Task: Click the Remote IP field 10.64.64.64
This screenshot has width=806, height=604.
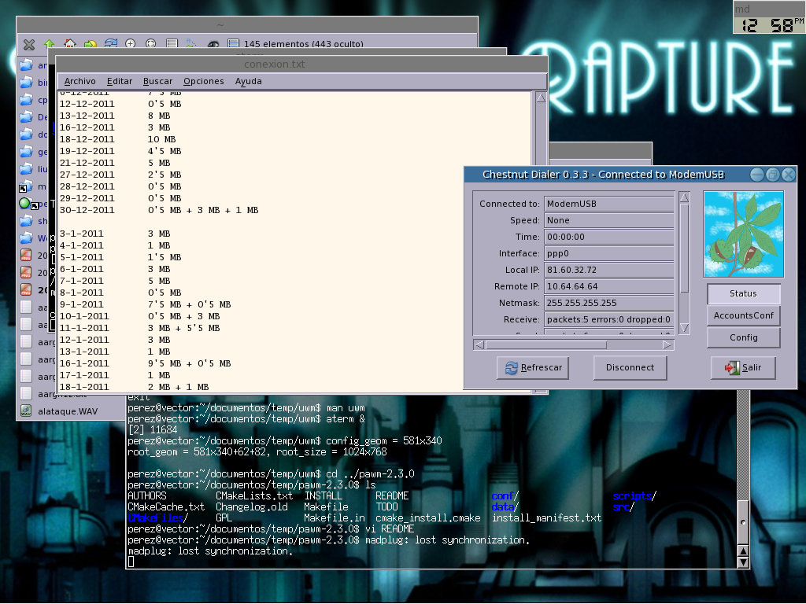Action: tap(608, 286)
